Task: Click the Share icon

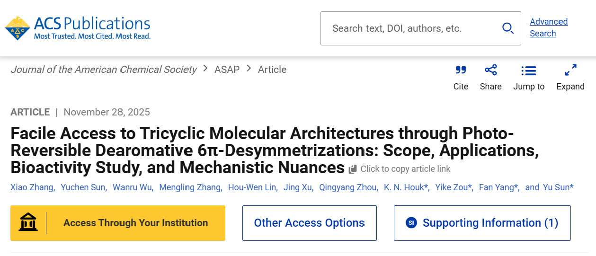Action: click(x=491, y=71)
